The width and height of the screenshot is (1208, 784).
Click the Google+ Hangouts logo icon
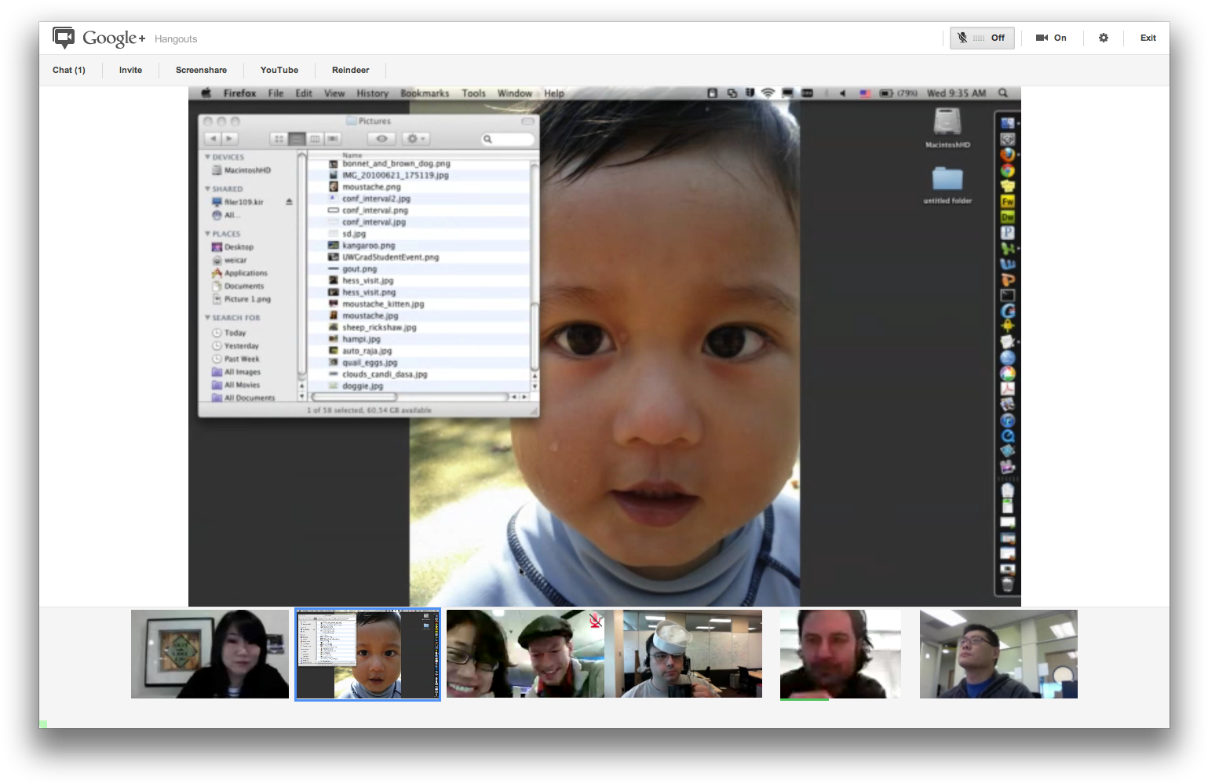64,38
